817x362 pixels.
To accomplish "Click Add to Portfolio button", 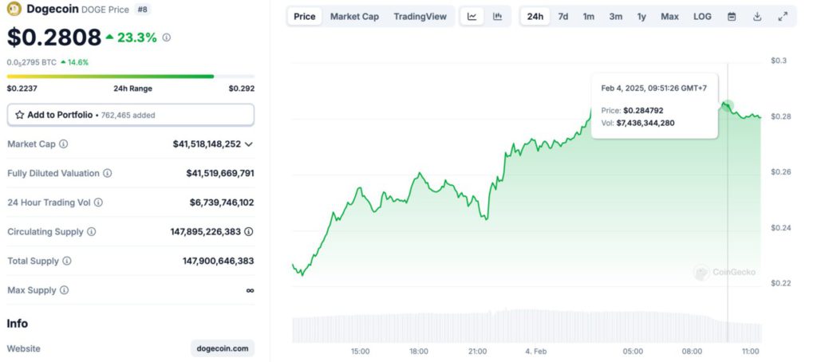I will (x=131, y=115).
